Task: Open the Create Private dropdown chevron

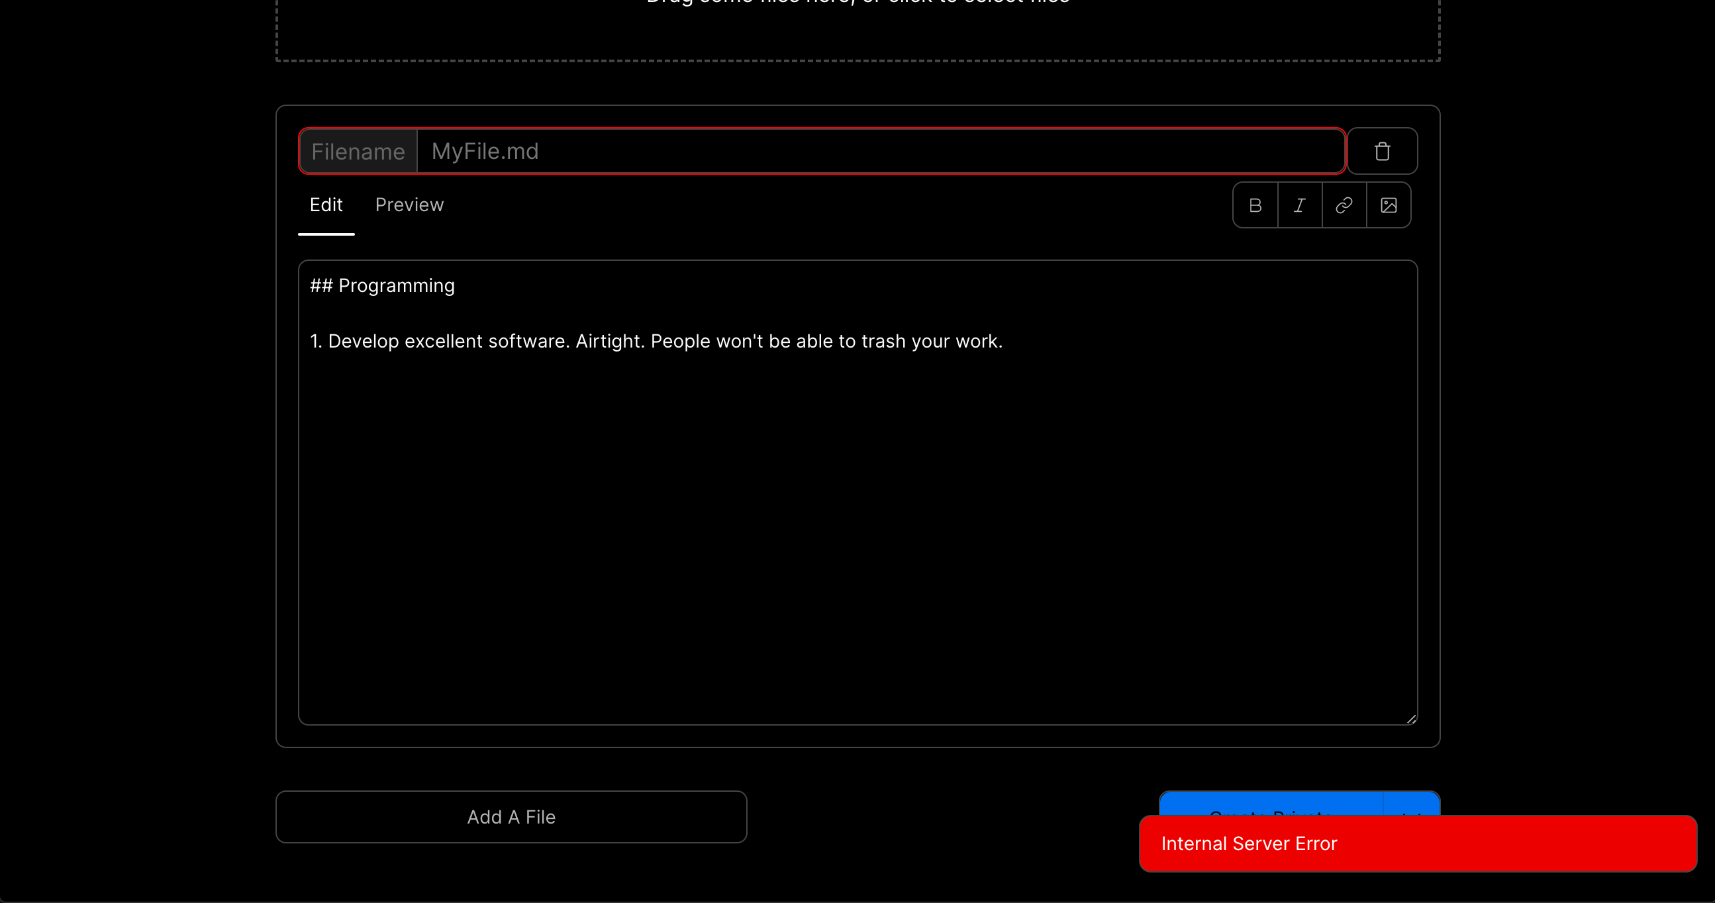Action: point(1409,817)
